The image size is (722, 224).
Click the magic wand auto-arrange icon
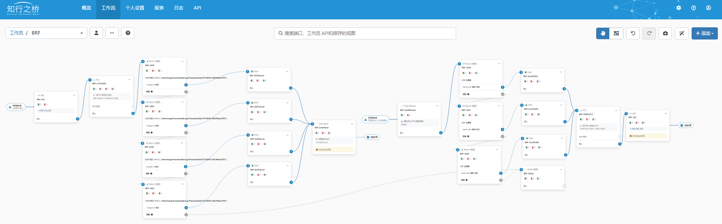coord(682,33)
